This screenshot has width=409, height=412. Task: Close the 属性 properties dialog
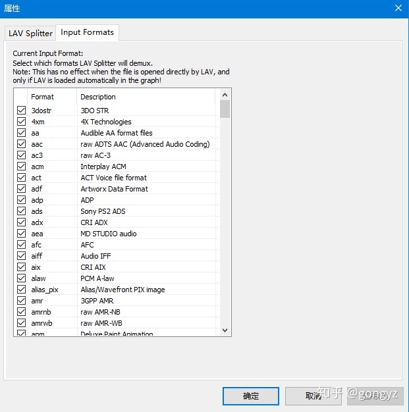(x=398, y=8)
